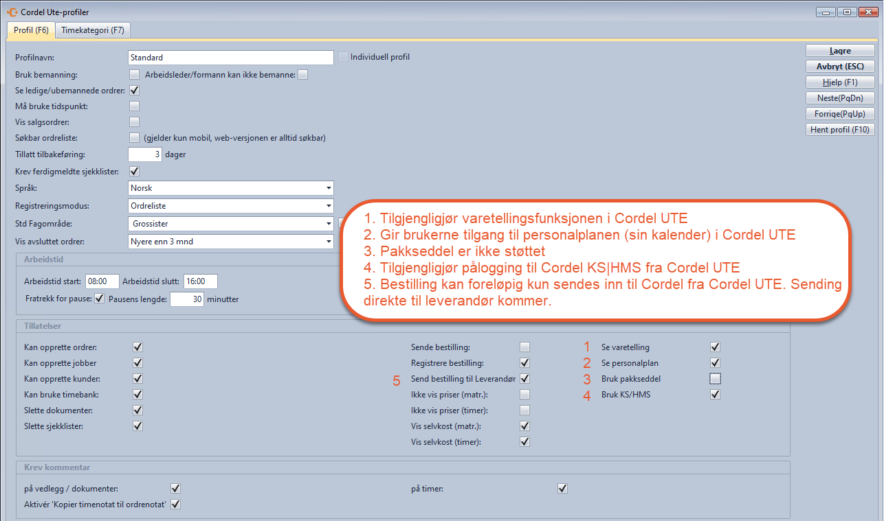The image size is (884, 521).
Task: Toggle Aktivér 'Kopier timenotat til ordrenotat' checkbox
Action: 175,505
